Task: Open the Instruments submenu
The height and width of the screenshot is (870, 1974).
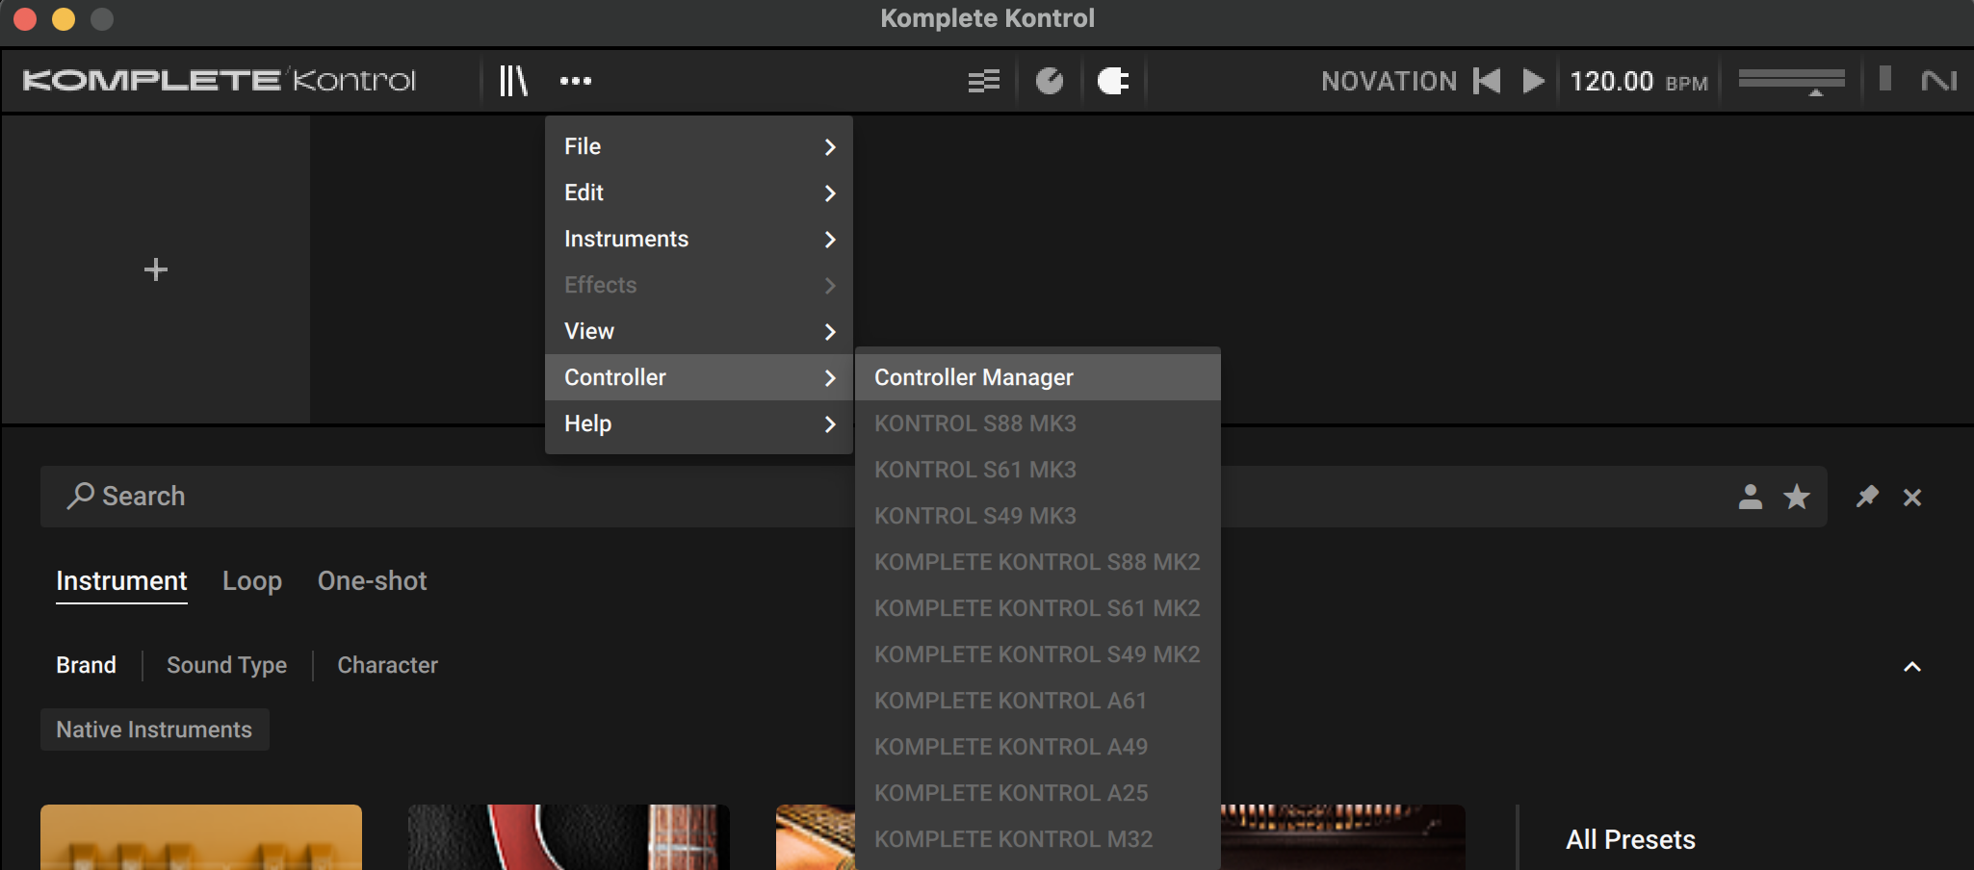Action: pos(699,239)
